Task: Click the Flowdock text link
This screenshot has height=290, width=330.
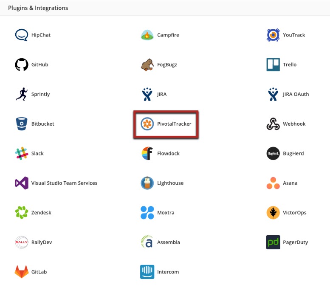Action: 168,153
